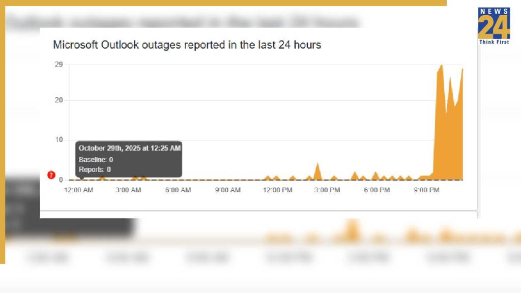
Task: Click the 6:00 PM time label
Action: [377, 190]
